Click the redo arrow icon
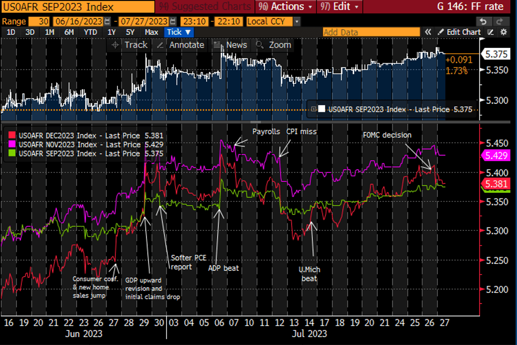This screenshot has height=345, width=517. click(x=499, y=22)
